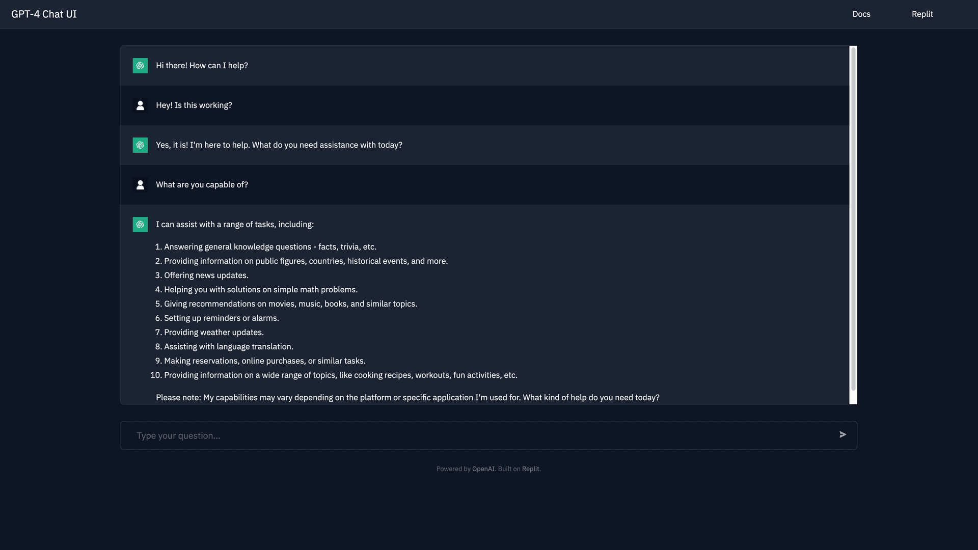Click the GPT-4 Chat UI logo text
This screenshot has width=978, height=550.
(x=44, y=14)
